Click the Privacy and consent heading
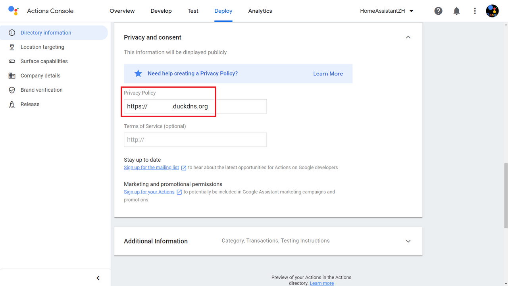Screen dimensions: 508x286 pos(152,37)
